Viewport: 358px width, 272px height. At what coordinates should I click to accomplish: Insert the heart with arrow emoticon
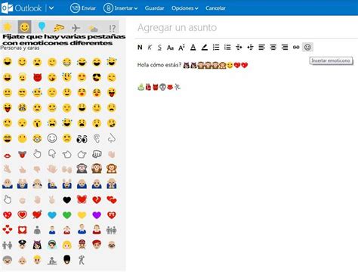coord(37,215)
